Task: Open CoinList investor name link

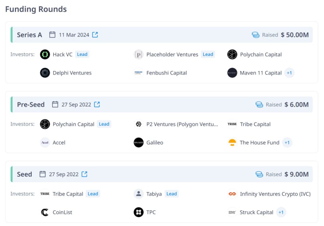Action: (x=62, y=212)
